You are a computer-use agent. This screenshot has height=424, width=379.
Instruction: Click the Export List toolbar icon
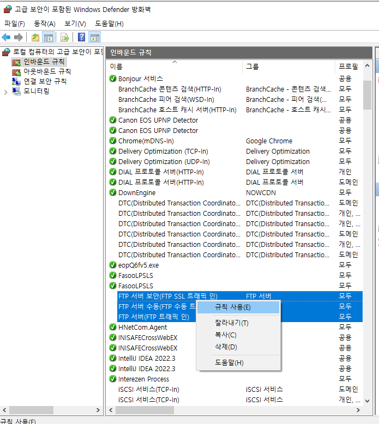coord(65,37)
